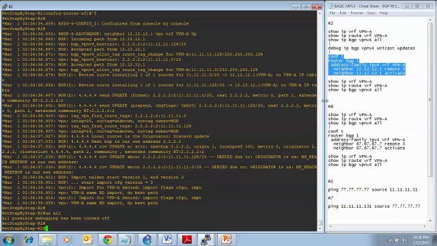The height and width of the screenshot is (246, 437).
Task: Switch to the PuTTY taskbar icon
Action: (206, 240)
